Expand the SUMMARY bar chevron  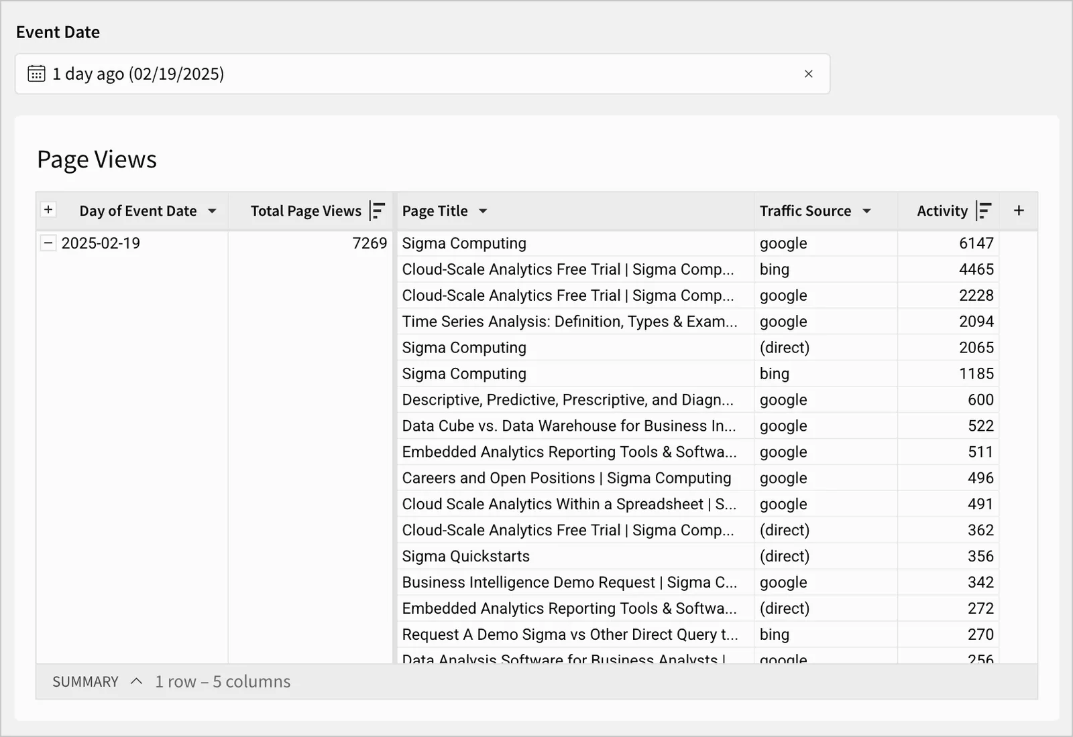pos(136,681)
